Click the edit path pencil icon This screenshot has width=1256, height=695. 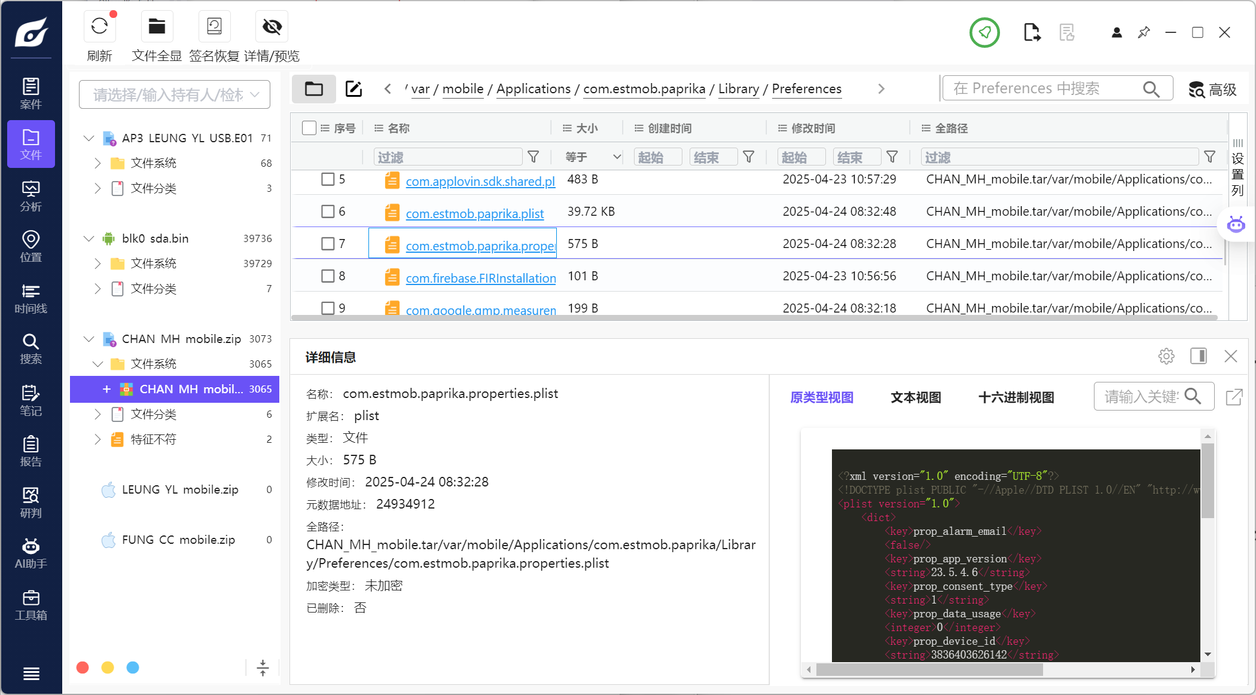pyautogui.click(x=353, y=89)
